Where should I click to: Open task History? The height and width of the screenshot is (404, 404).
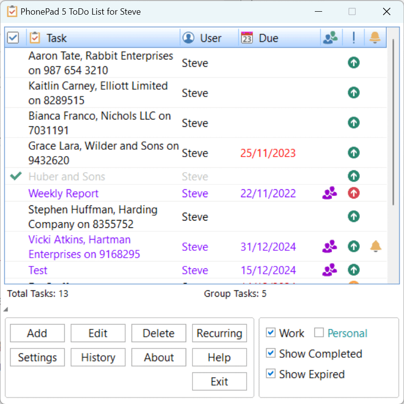click(98, 357)
